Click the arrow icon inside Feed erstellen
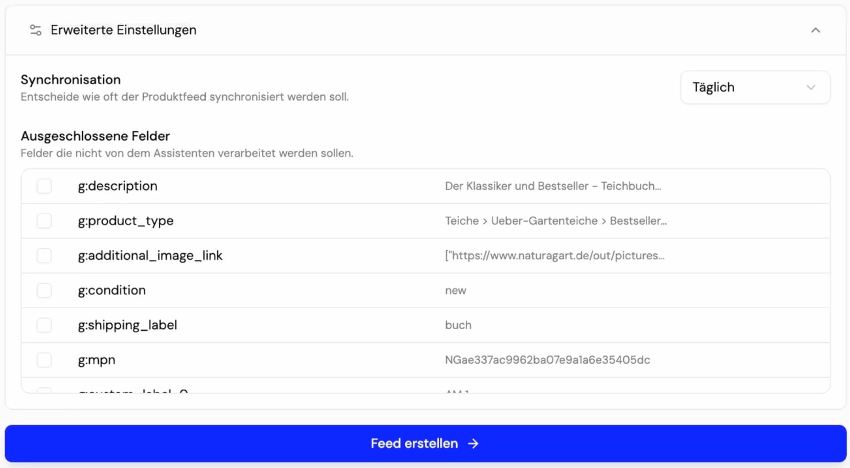The image size is (850, 468). [x=473, y=443]
